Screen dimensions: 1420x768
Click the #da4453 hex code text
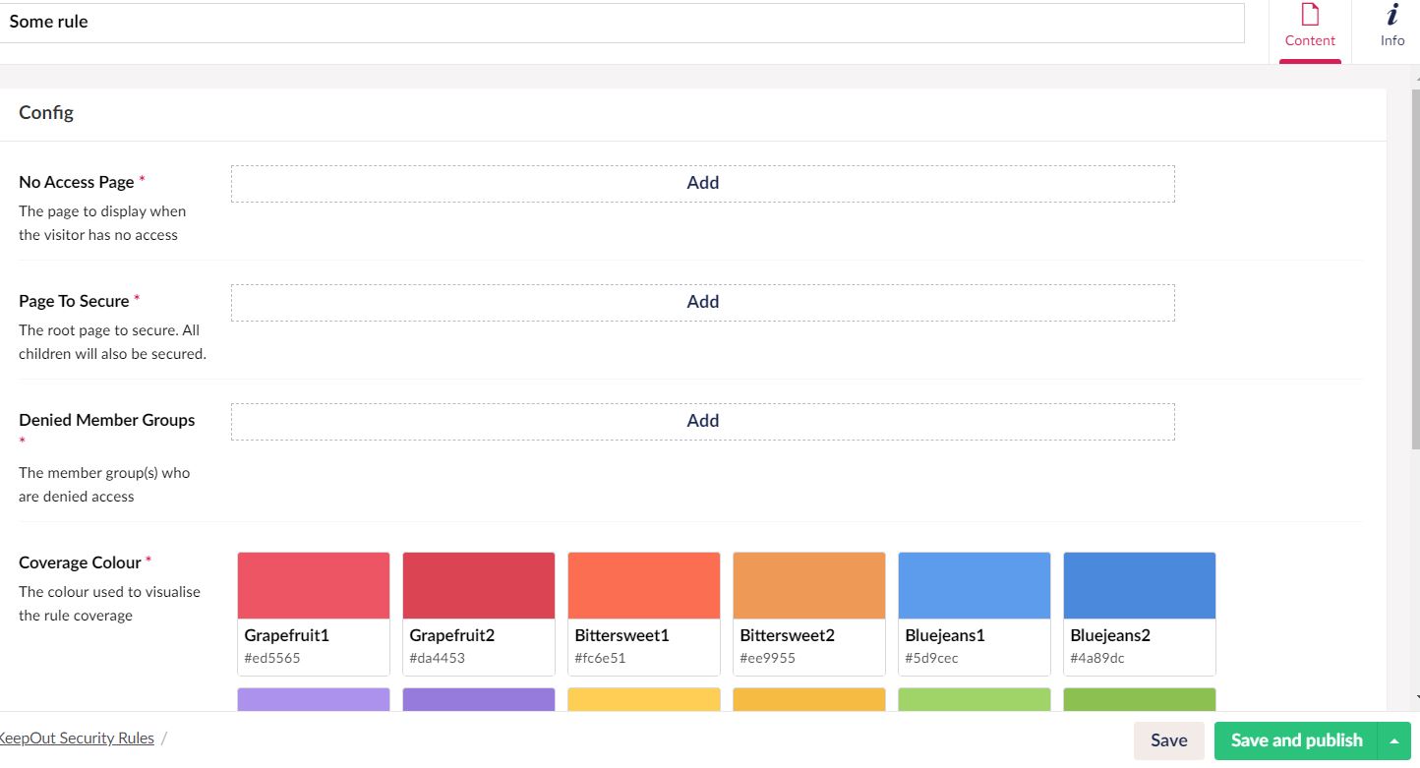[438, 658]
